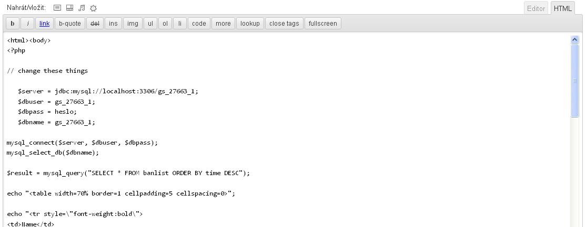Switch to the Editor tab
Screen dimensions: 586x227
[x=536, y=8]
